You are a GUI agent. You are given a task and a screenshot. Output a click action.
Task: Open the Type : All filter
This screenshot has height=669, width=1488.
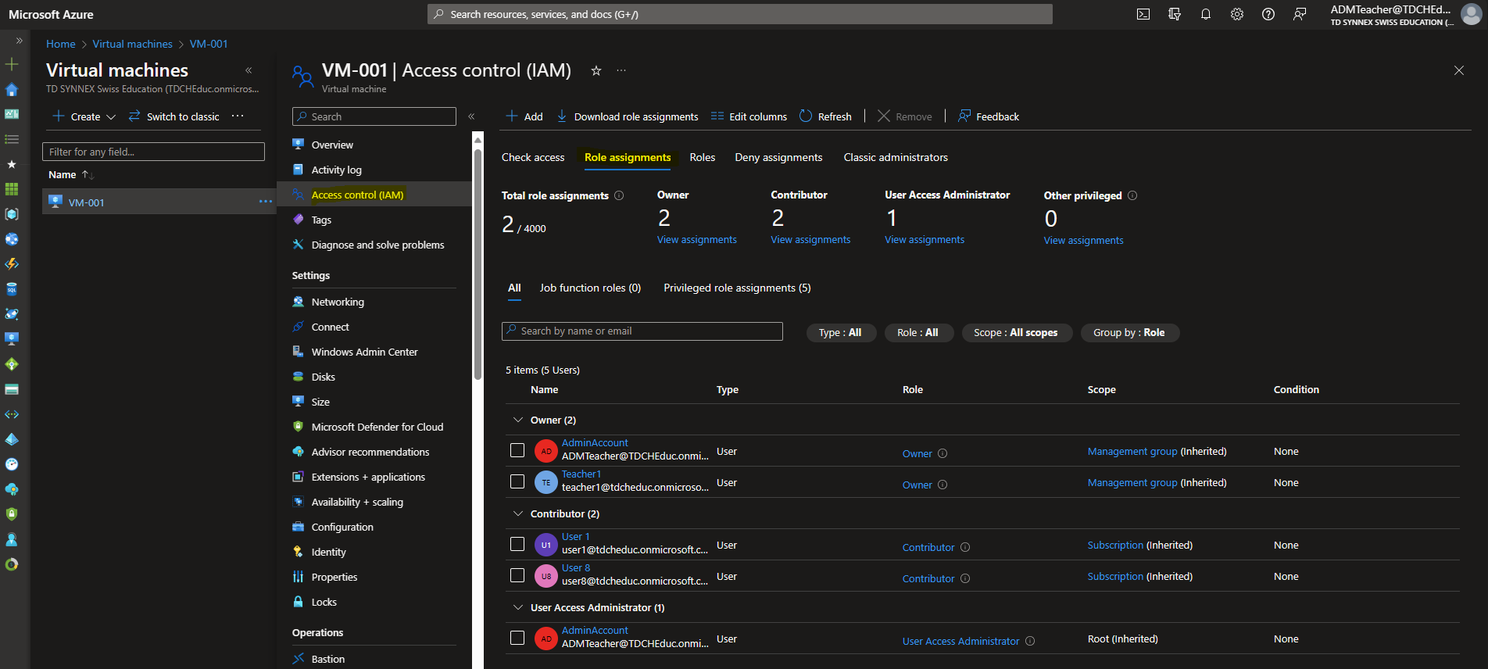[840, 332]
